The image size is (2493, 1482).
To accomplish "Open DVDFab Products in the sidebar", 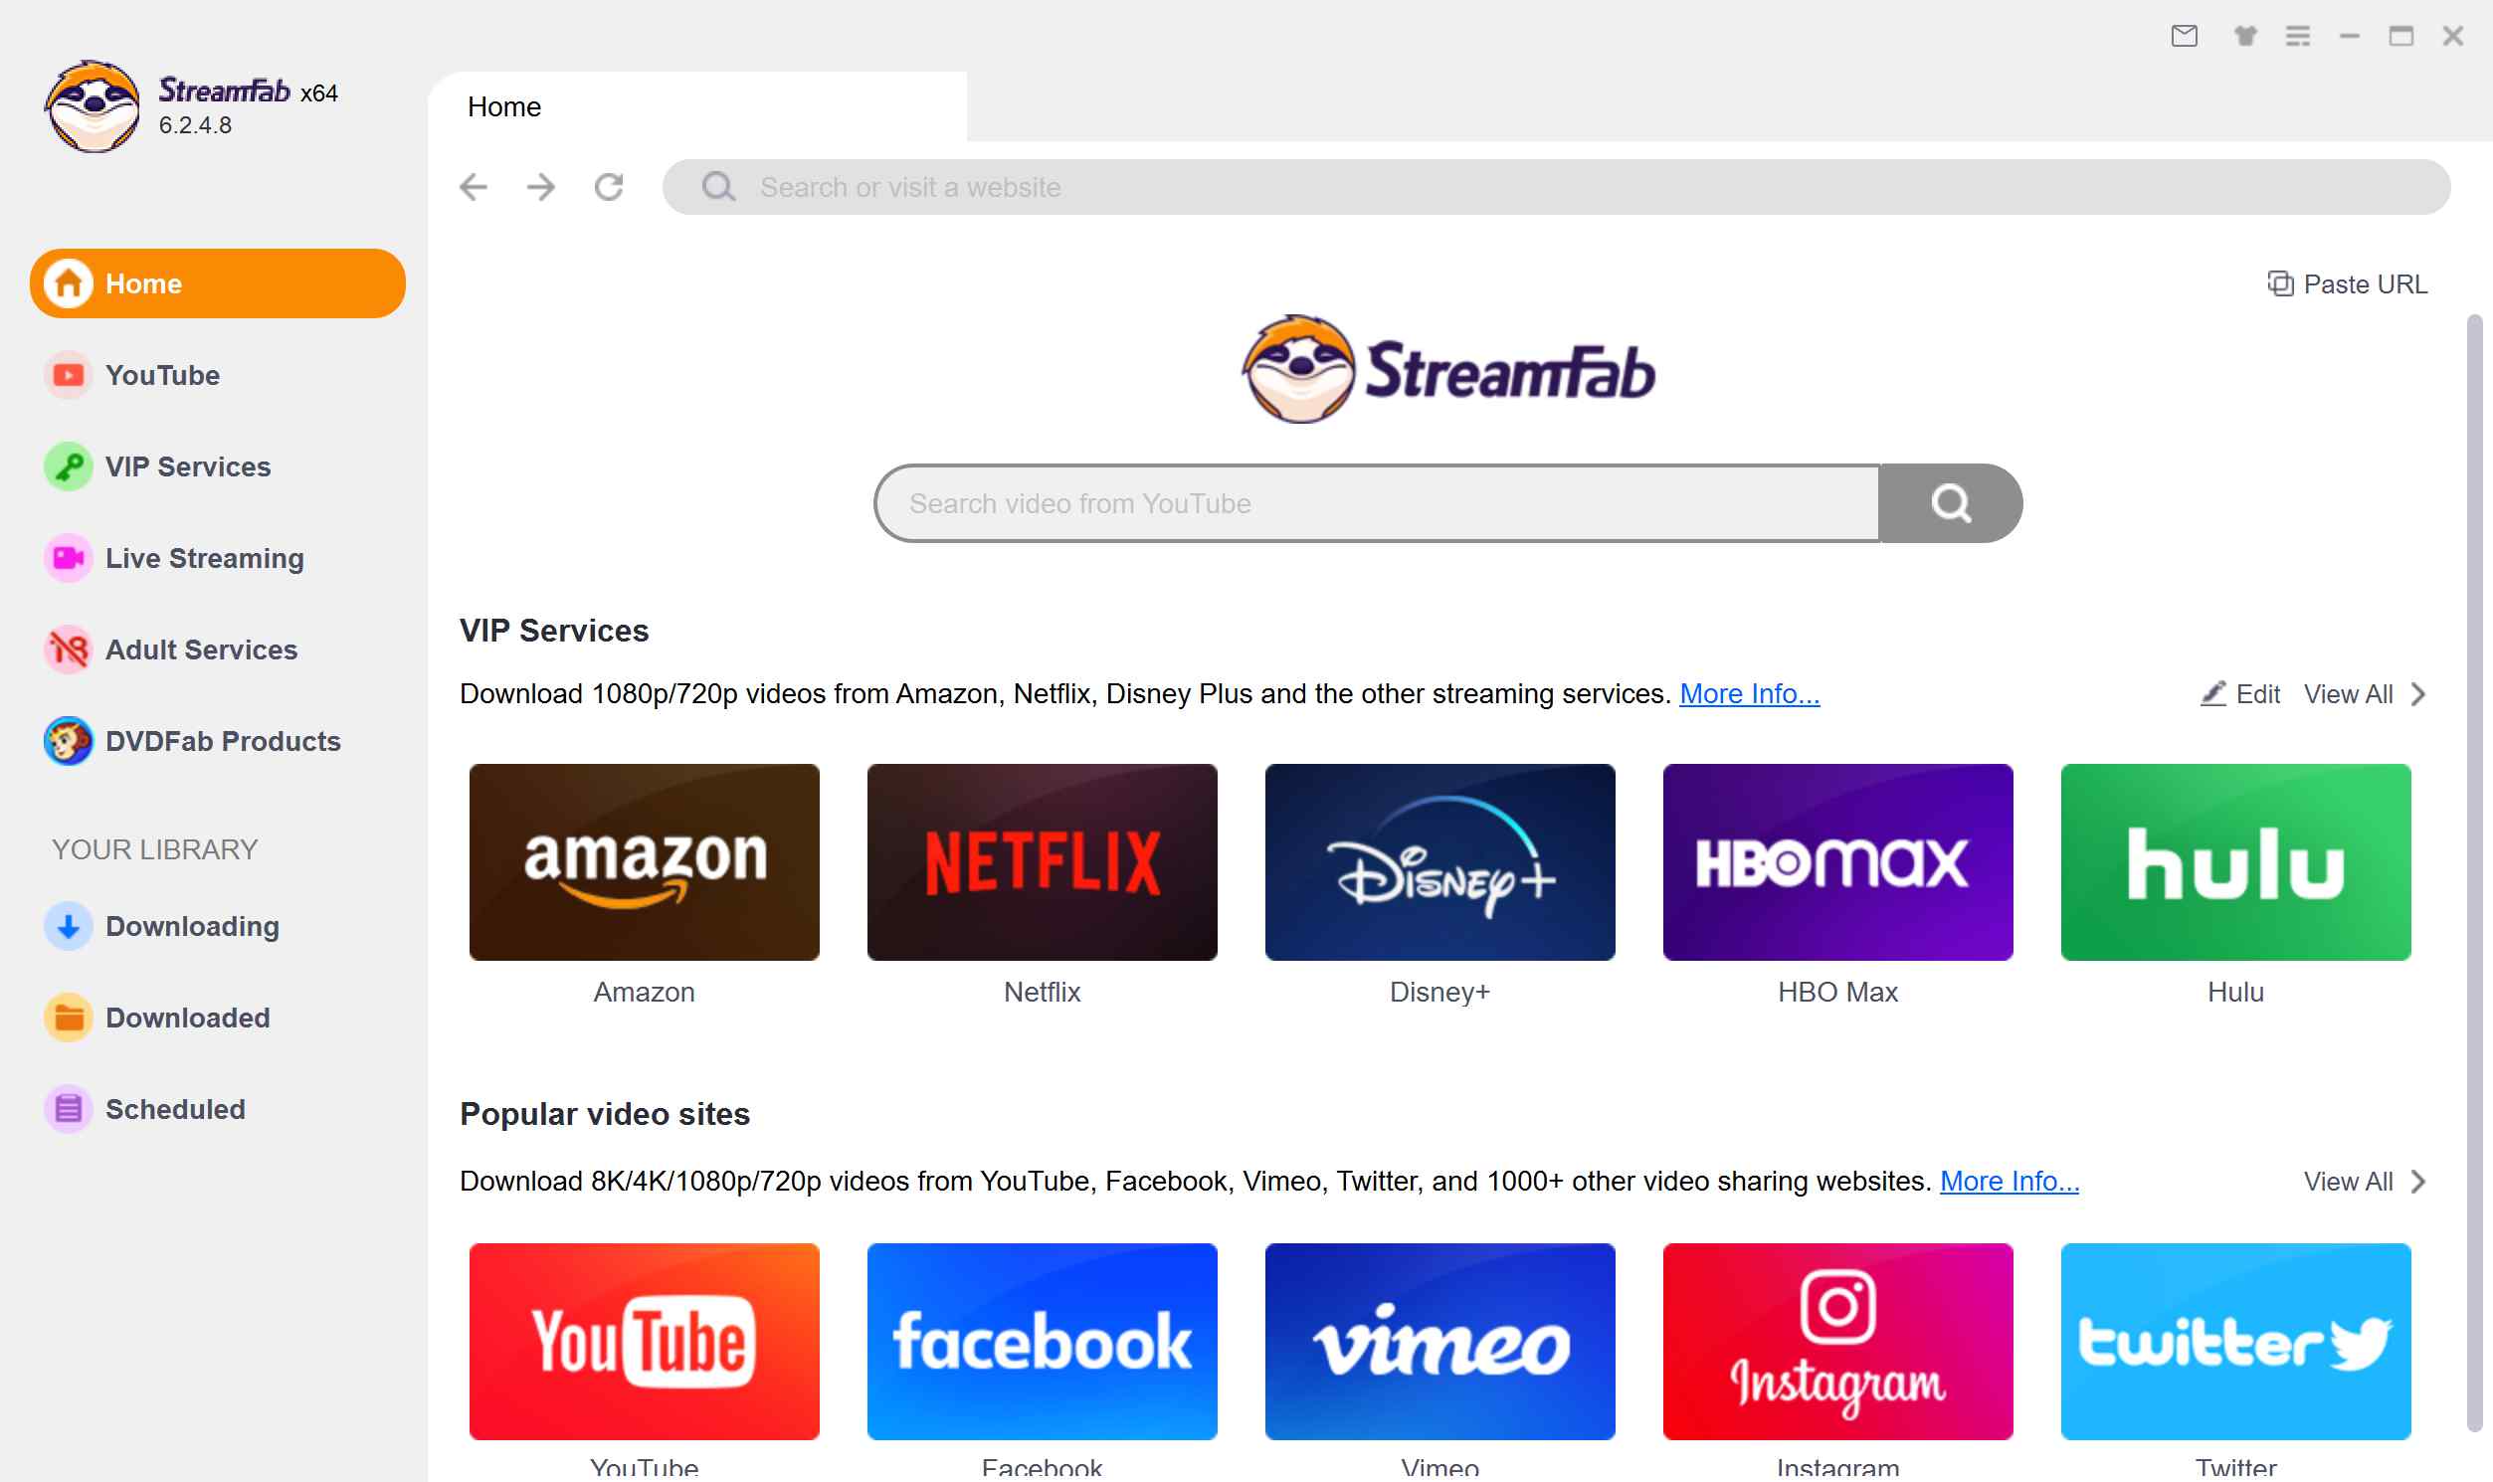I will point(222,741).
